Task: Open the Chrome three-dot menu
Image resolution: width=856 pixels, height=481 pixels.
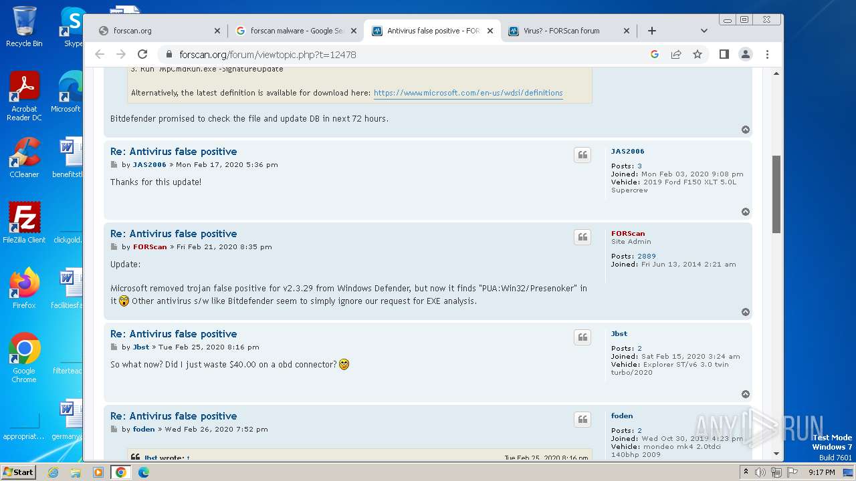Action: pyautogui.click(x=767, y=54)
